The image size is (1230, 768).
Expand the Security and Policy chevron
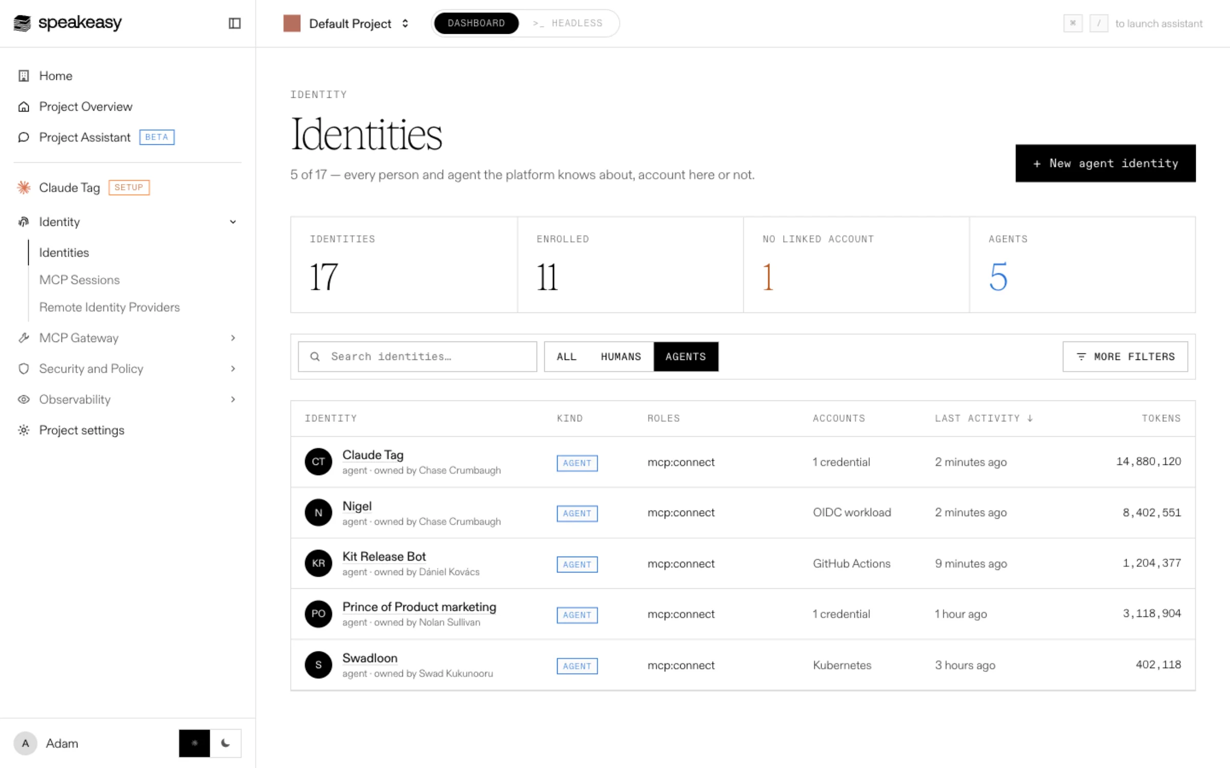(233, 369)
